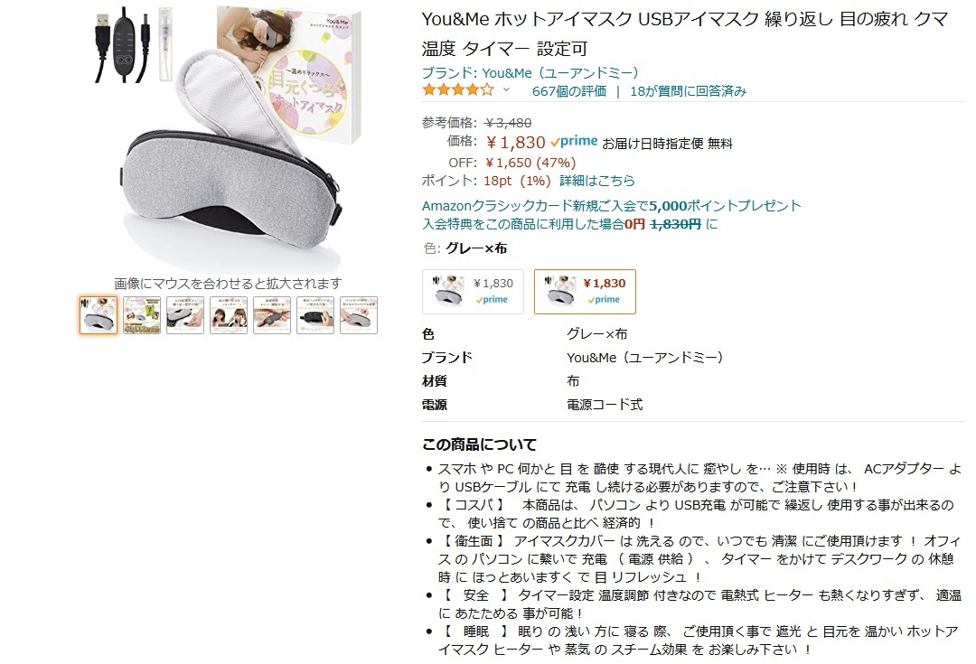Open the 667個の評価 reviews link
Image resolution: width=976 pixels, height=664 pixels.
(569, 91)
